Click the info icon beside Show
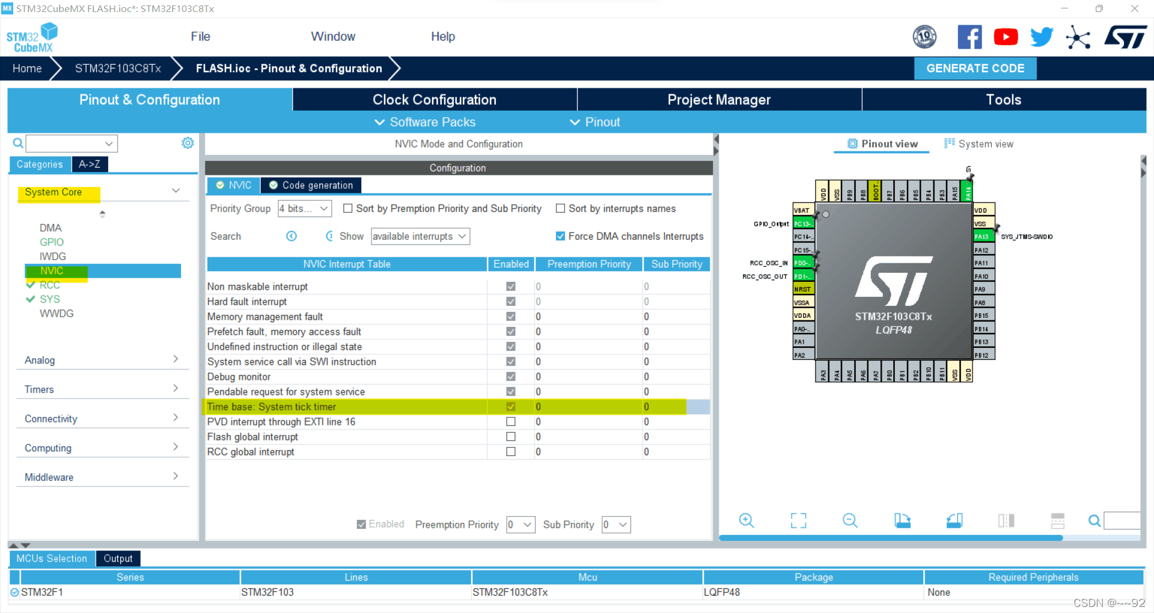 330,236
